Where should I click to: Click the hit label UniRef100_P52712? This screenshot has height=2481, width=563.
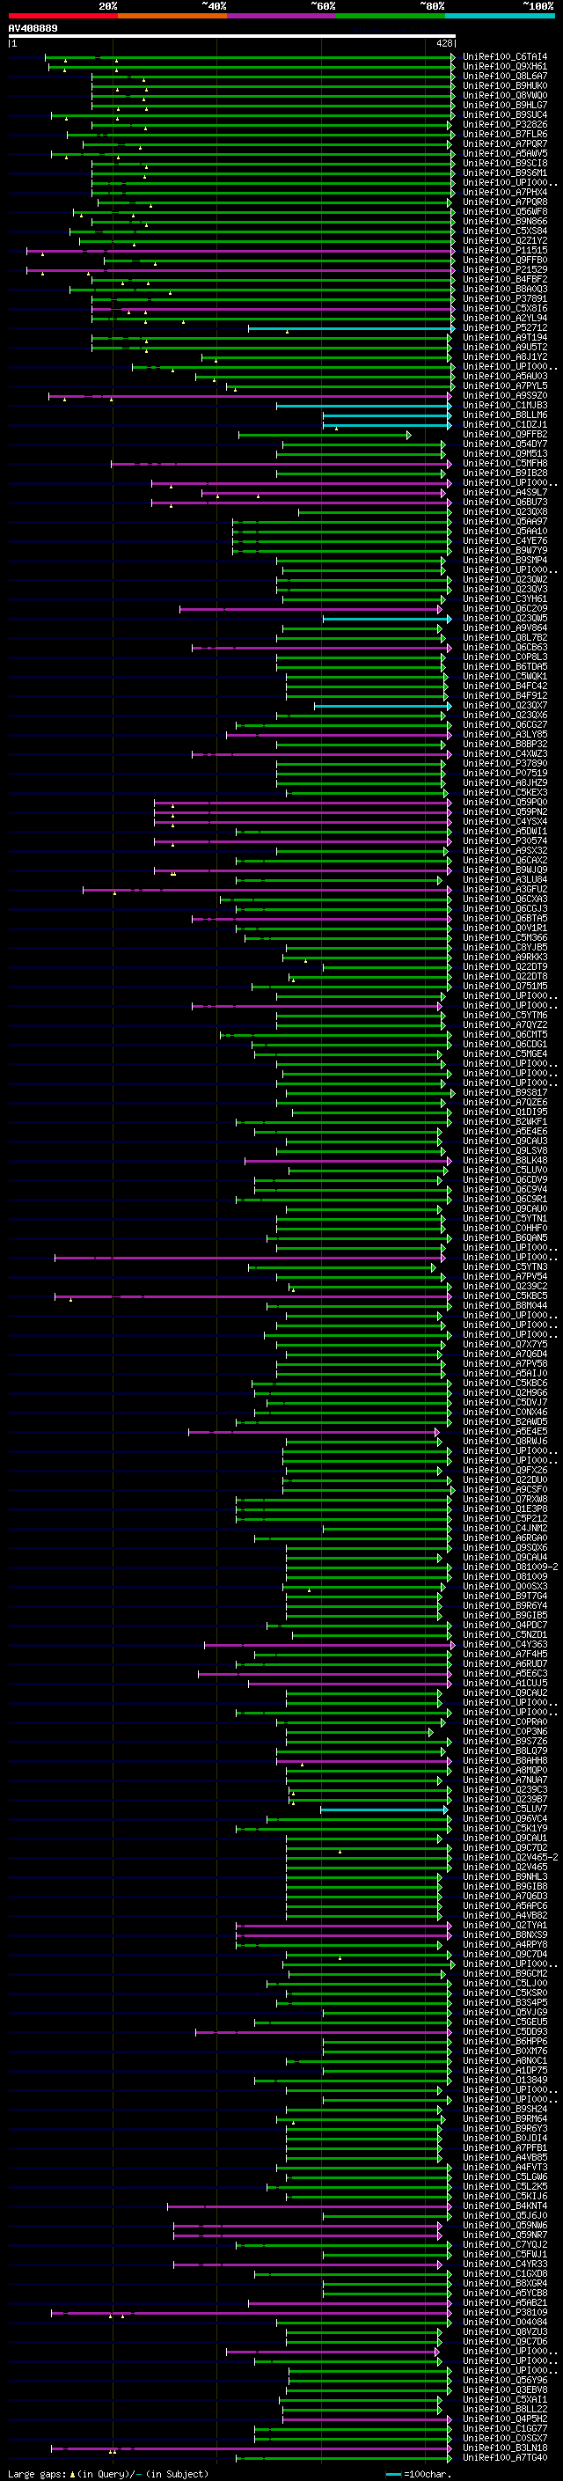pyautogui.click(x=505, y=328)
